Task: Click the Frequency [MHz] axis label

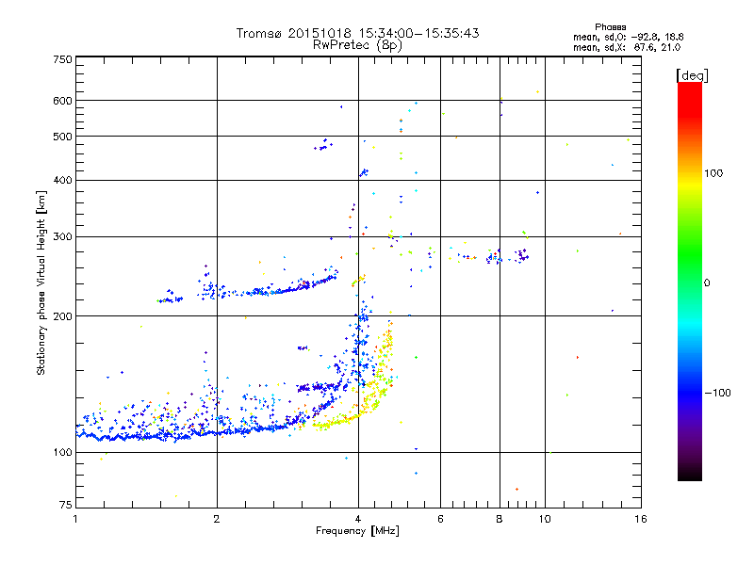Action: (357, 531)
